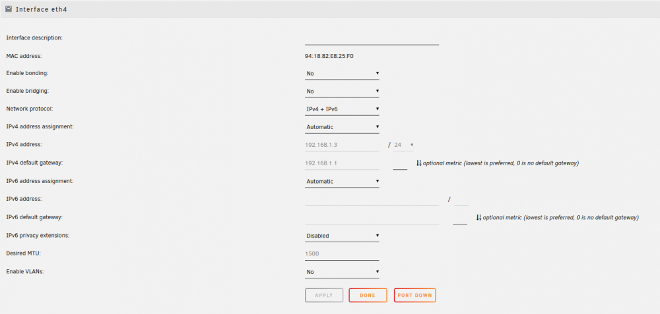Click the MAC address label
The width and height of the screenshot is (660, 314).
24,55
